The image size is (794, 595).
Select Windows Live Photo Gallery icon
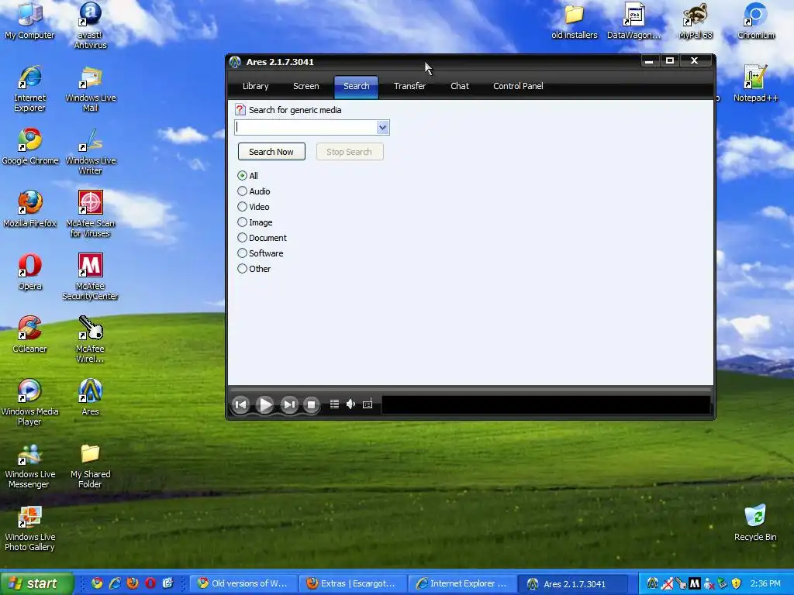pyautogui.click(x=29, y=528)
